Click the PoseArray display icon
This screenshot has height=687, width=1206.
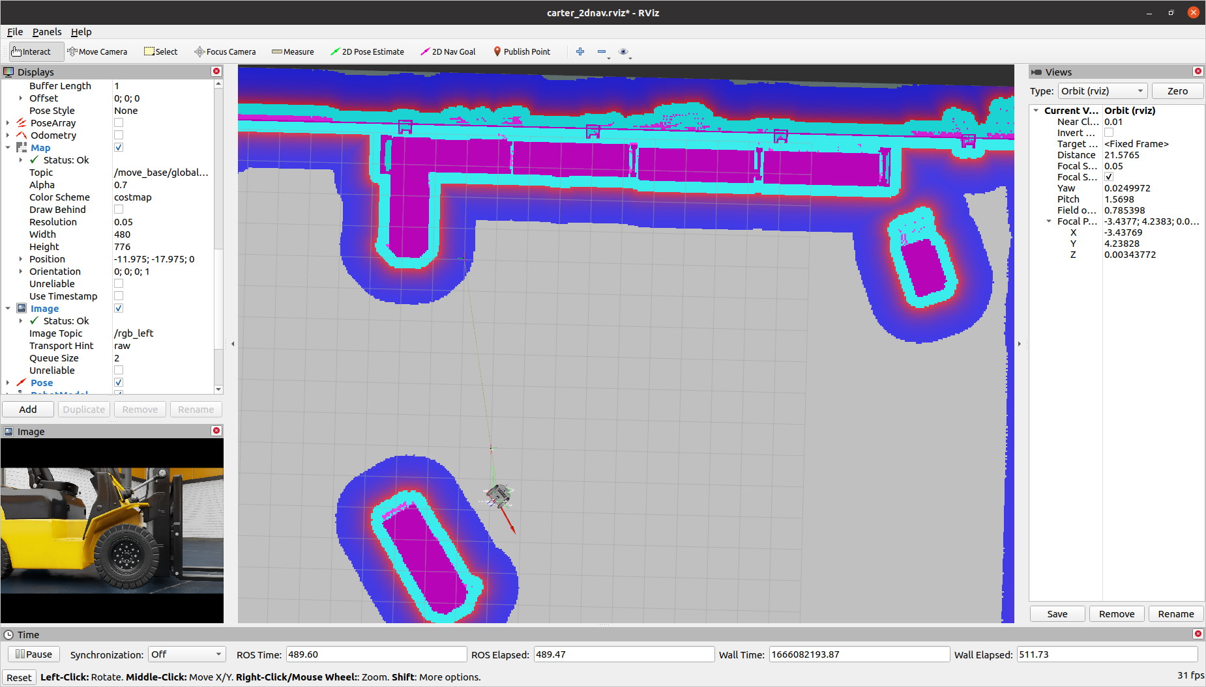coord(22,123)
